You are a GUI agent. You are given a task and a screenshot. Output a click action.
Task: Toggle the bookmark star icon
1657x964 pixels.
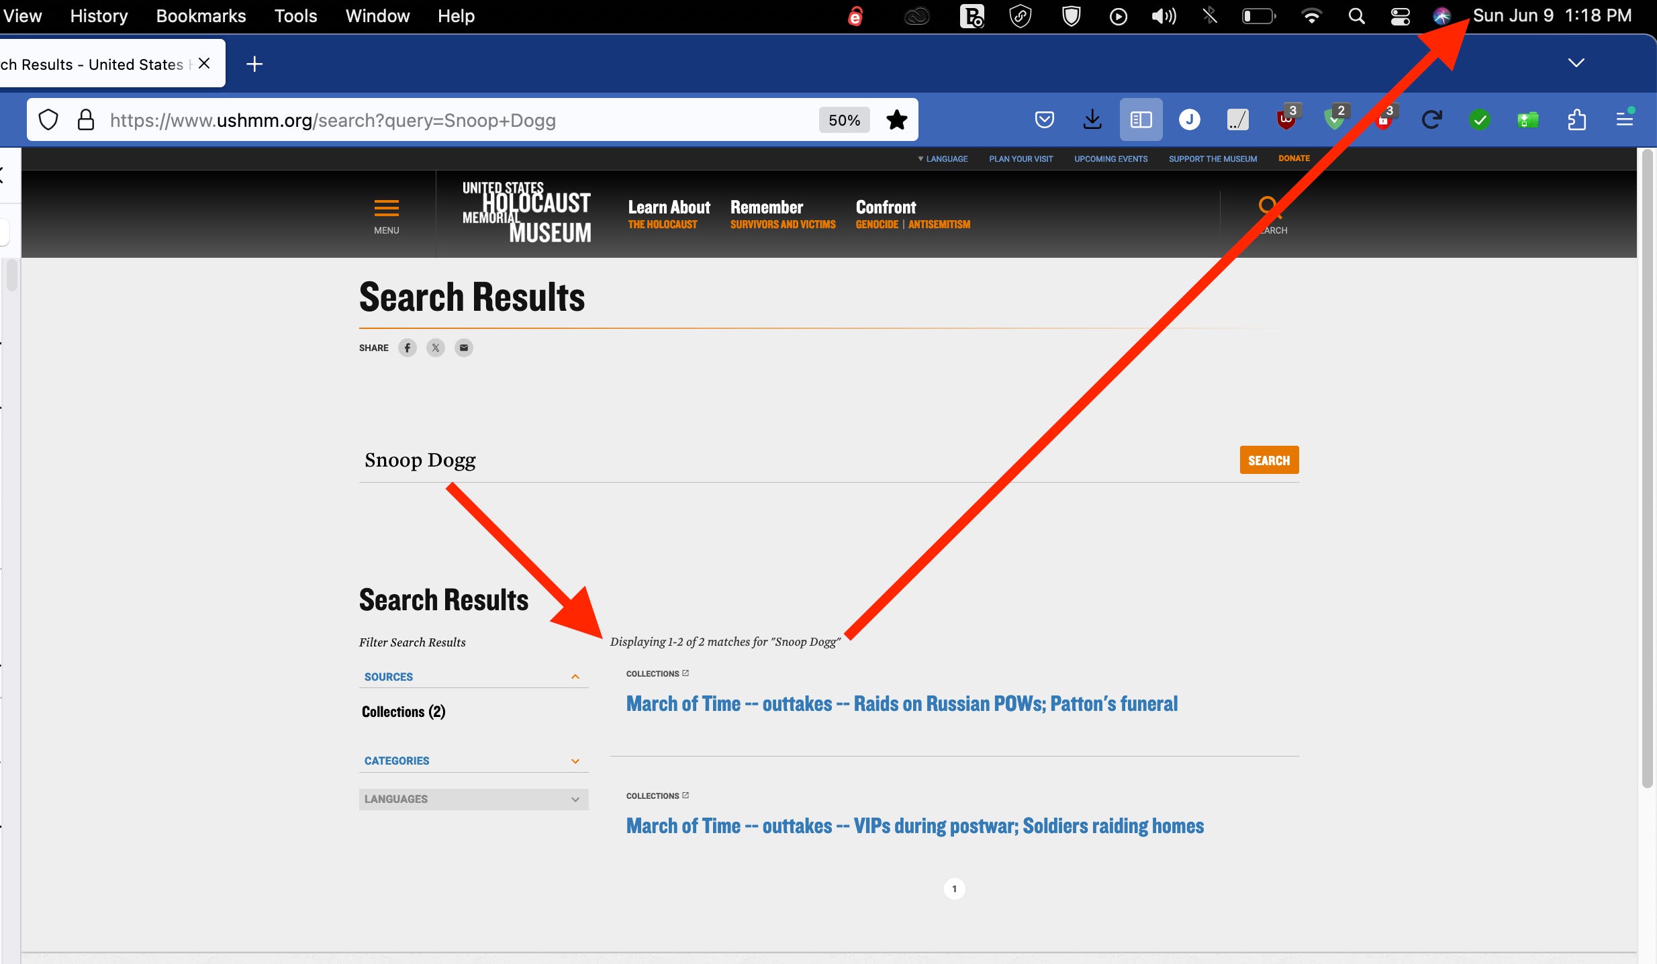pyautogui.click(x=897, y=120)
